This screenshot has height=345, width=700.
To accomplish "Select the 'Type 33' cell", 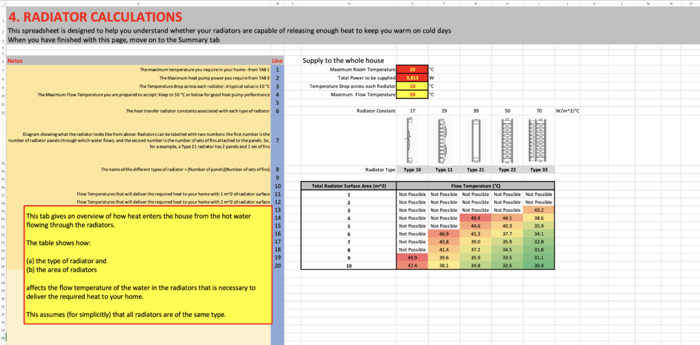I will (539, 169).
